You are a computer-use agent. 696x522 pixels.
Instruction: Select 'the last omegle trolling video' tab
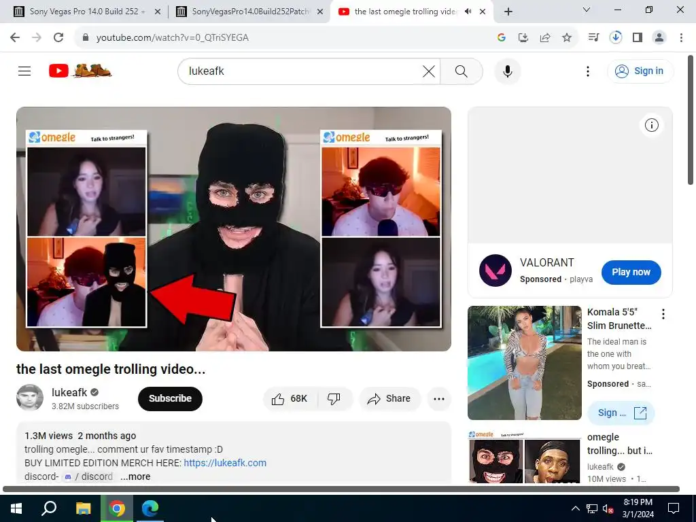click(405, 12)
